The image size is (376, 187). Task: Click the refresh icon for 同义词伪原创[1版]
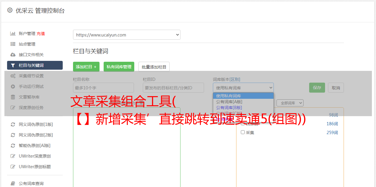tap(13, 124)
